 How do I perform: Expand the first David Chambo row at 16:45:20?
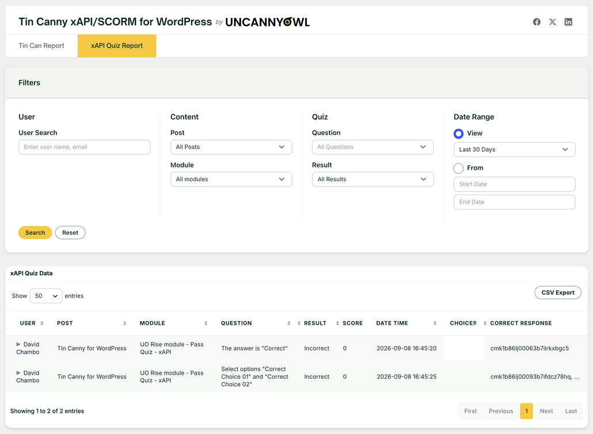click(x=18, y=344)
